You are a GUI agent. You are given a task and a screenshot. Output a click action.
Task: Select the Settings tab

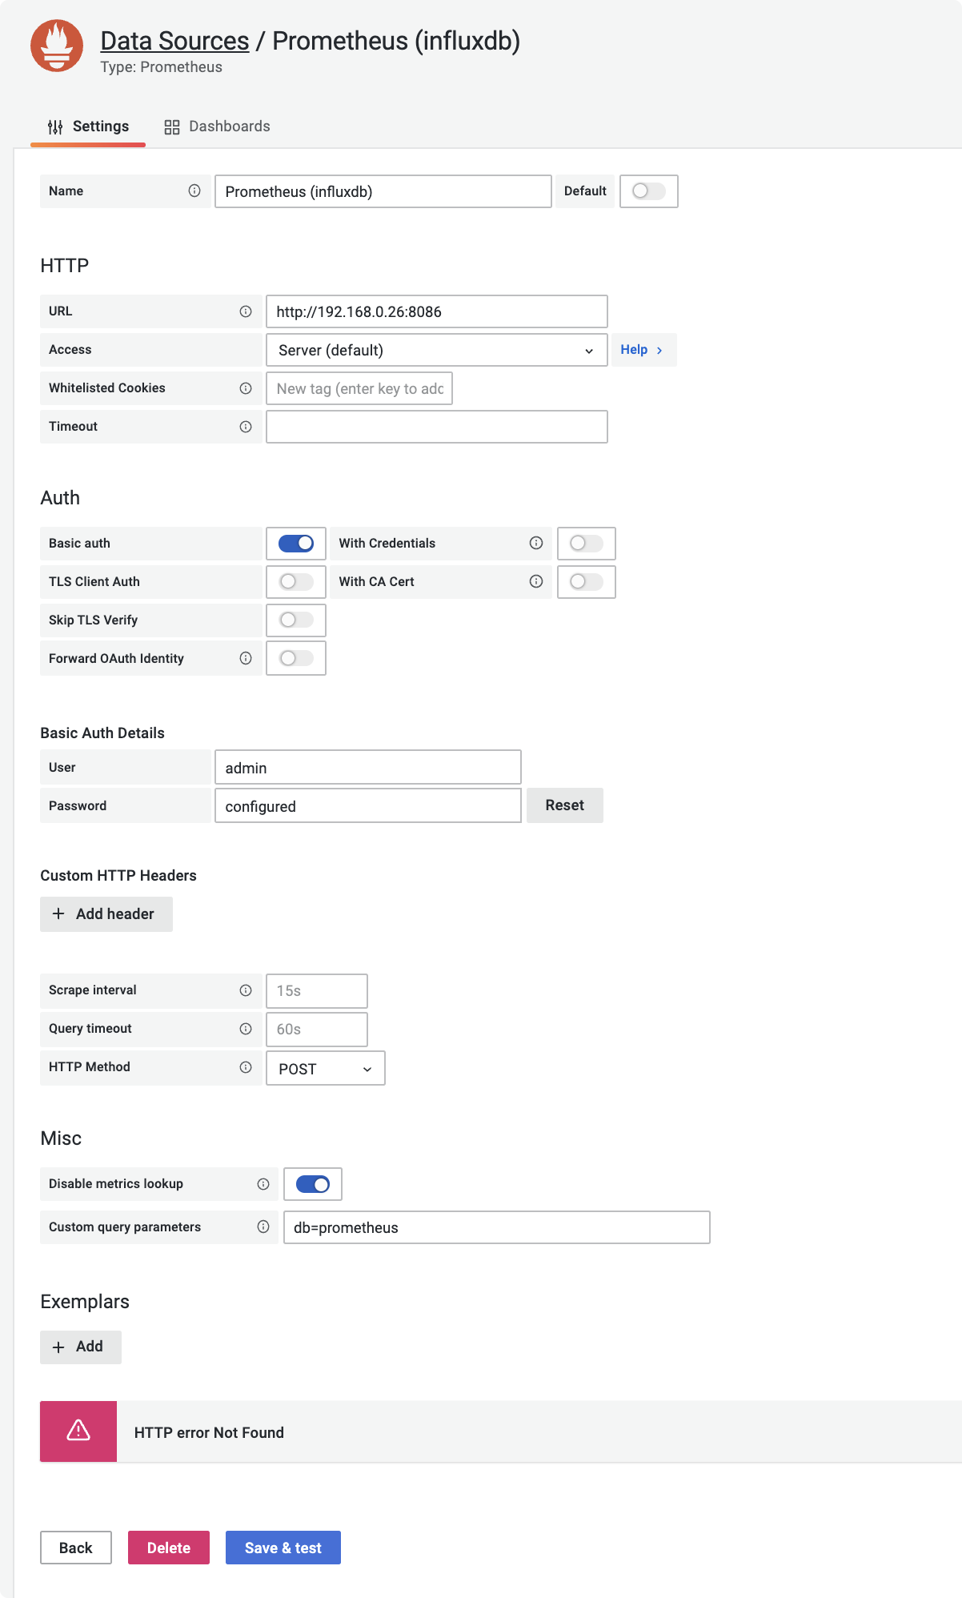click(x=88, y=126)
